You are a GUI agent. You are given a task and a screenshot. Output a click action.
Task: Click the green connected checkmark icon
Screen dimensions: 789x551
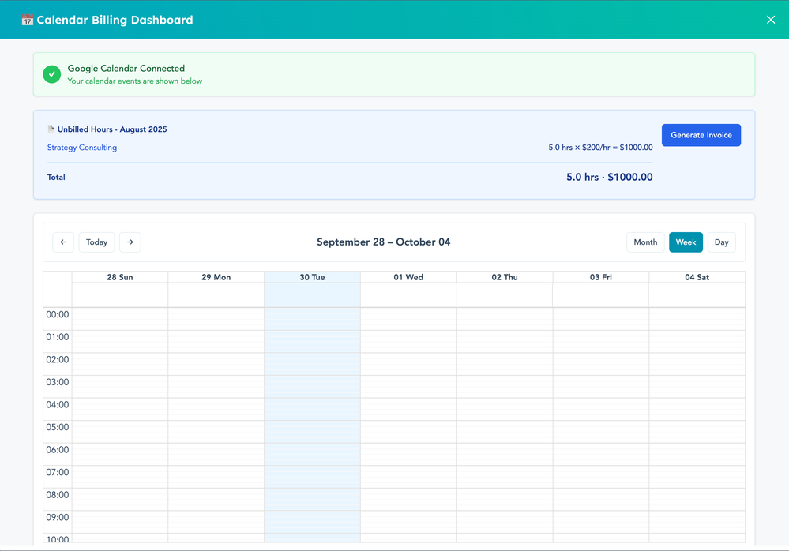point(52,74)
